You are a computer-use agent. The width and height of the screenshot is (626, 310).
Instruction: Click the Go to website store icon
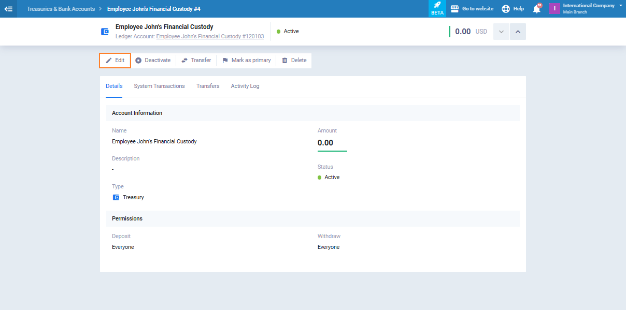[454, 9]
